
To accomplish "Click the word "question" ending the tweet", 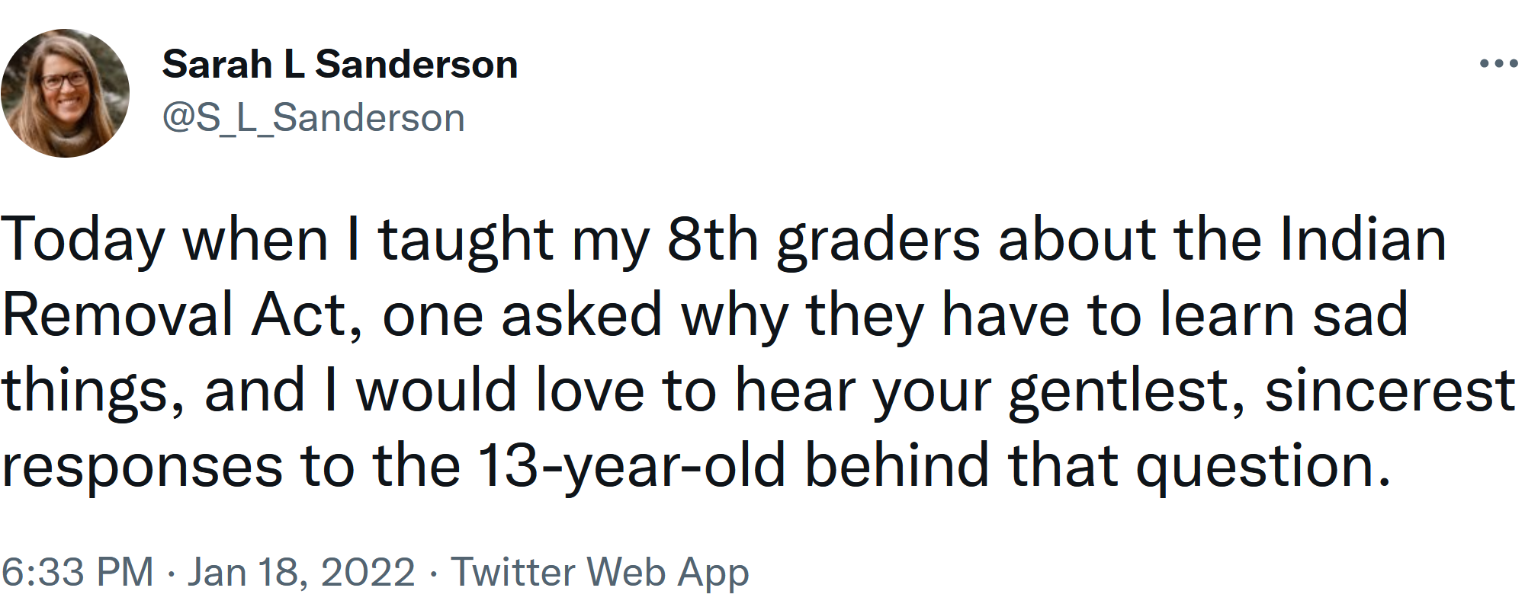I will point(1255,465).
